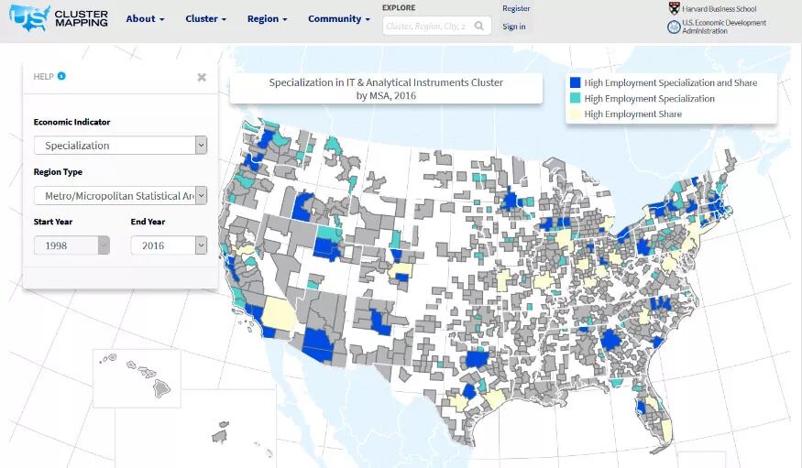The image size is (802, 468).
Task: Click the HELP label
Action: (43, 77)
